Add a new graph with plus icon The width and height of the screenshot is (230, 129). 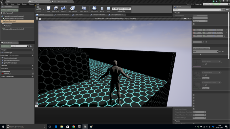(32, 50)
